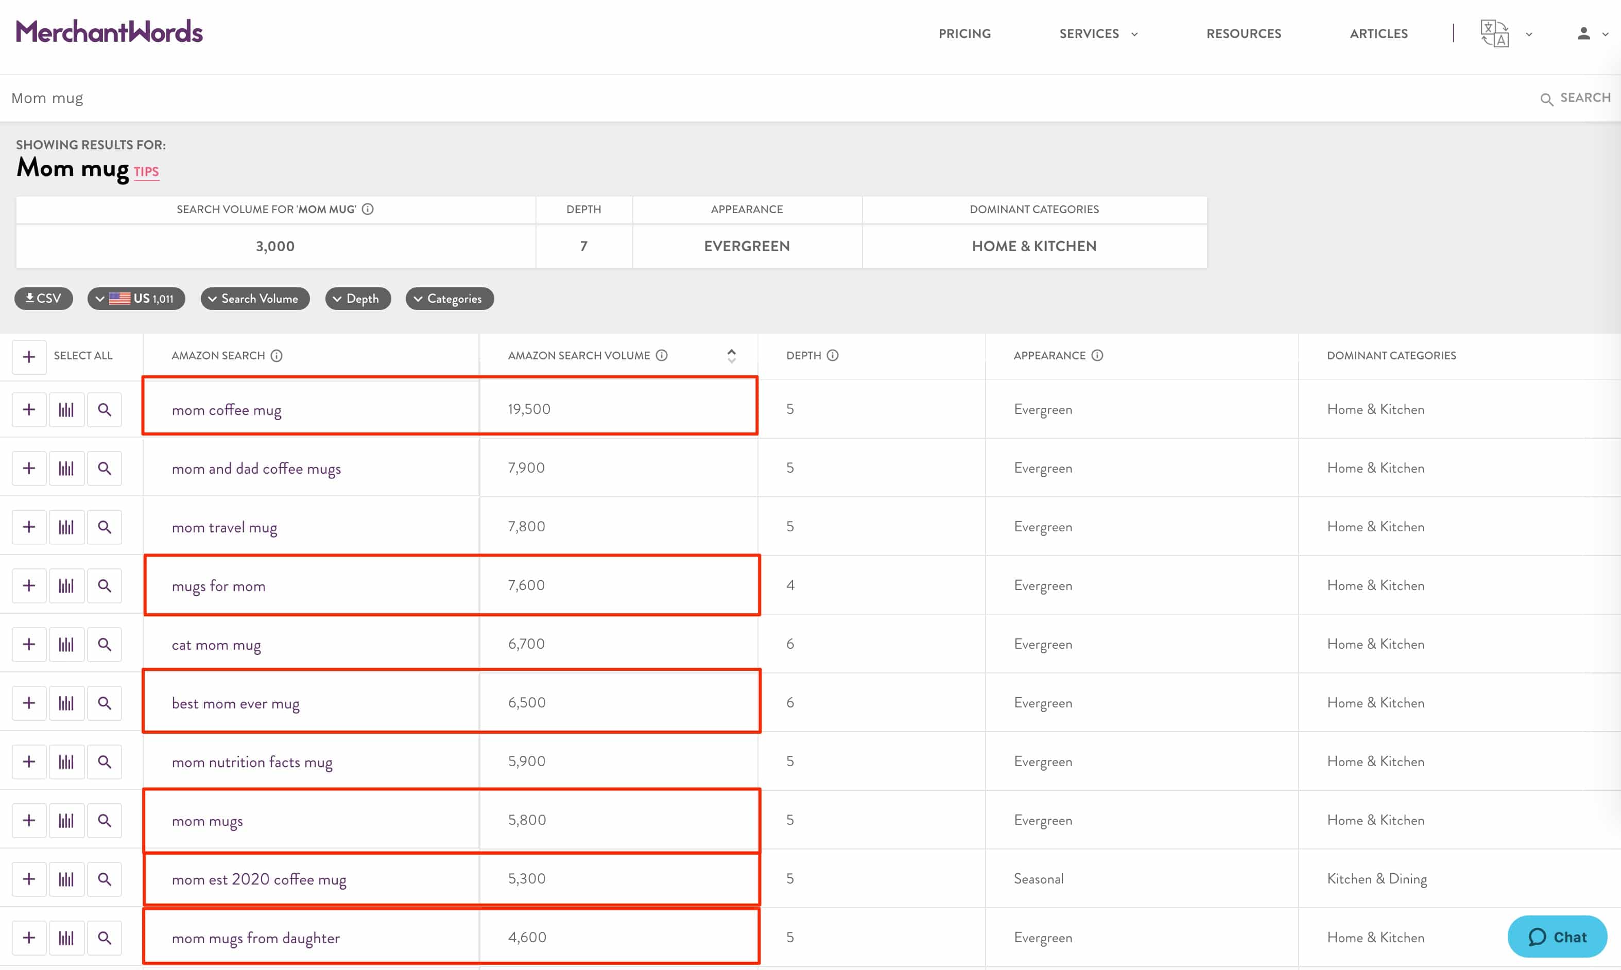Click the TIPS link
Screen dimensions: 1621x970
coord(146,172)
